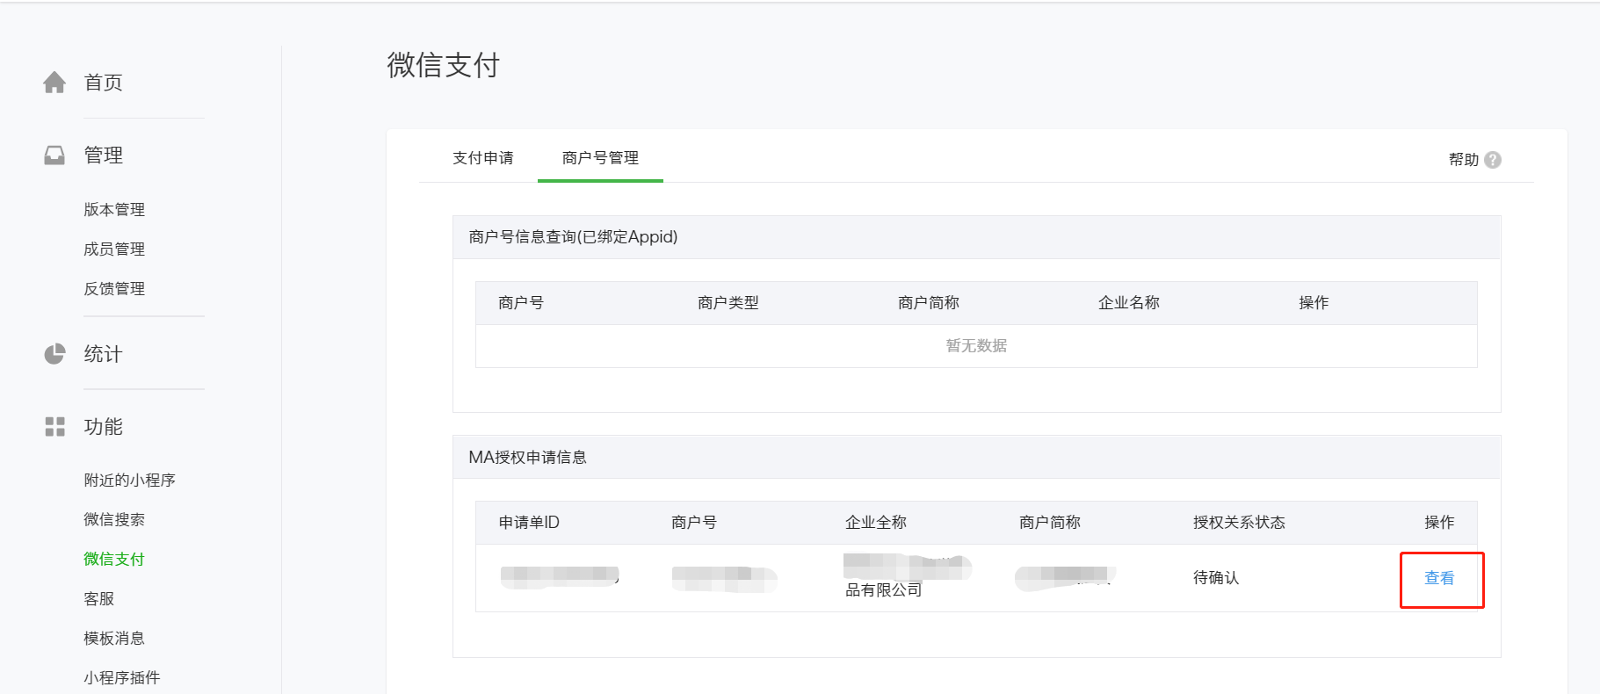Go to 版本管理
The image size is (1600, 694).
pos(114,210)
